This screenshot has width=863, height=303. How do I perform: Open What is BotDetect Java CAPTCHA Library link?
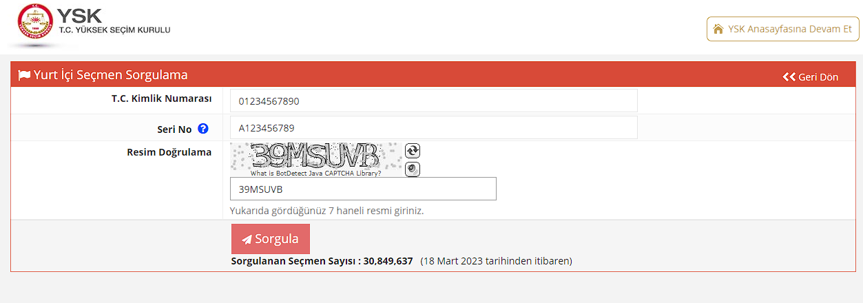coord(315,174)
